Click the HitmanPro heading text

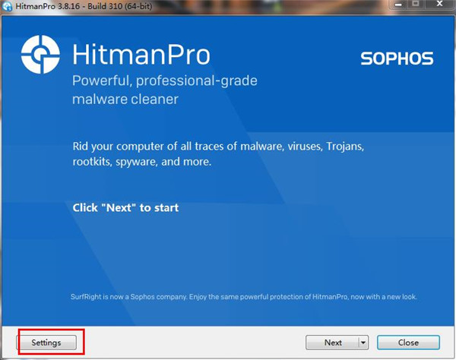click(141, 55)
